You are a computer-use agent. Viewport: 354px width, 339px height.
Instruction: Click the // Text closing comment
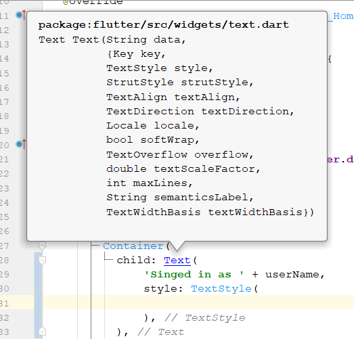[160, 332]
